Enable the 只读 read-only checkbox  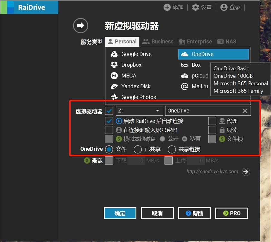[x=212, y=130]
